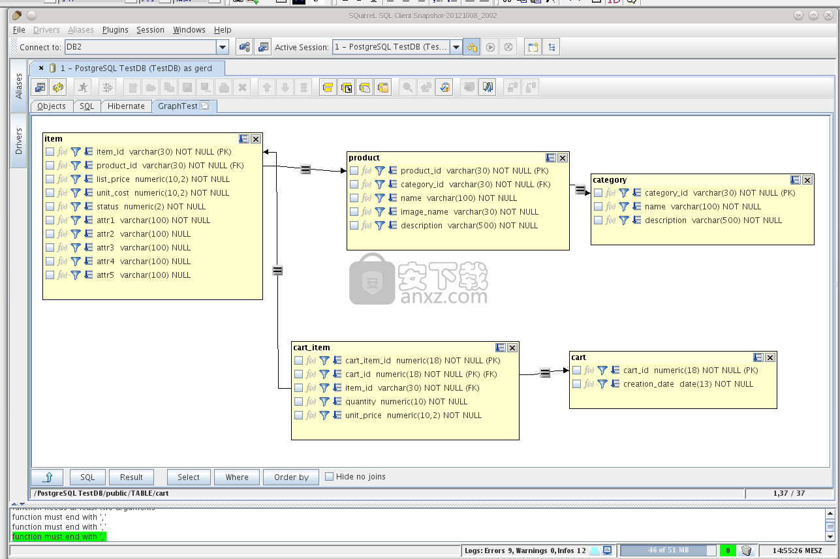Check the image_name column checkbox
The image size is (840, 559).
click(354, 211)
